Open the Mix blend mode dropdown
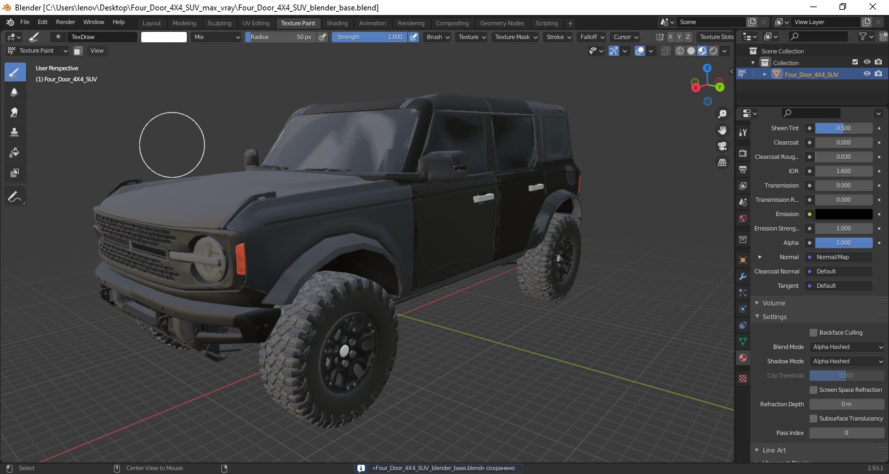 217,37
